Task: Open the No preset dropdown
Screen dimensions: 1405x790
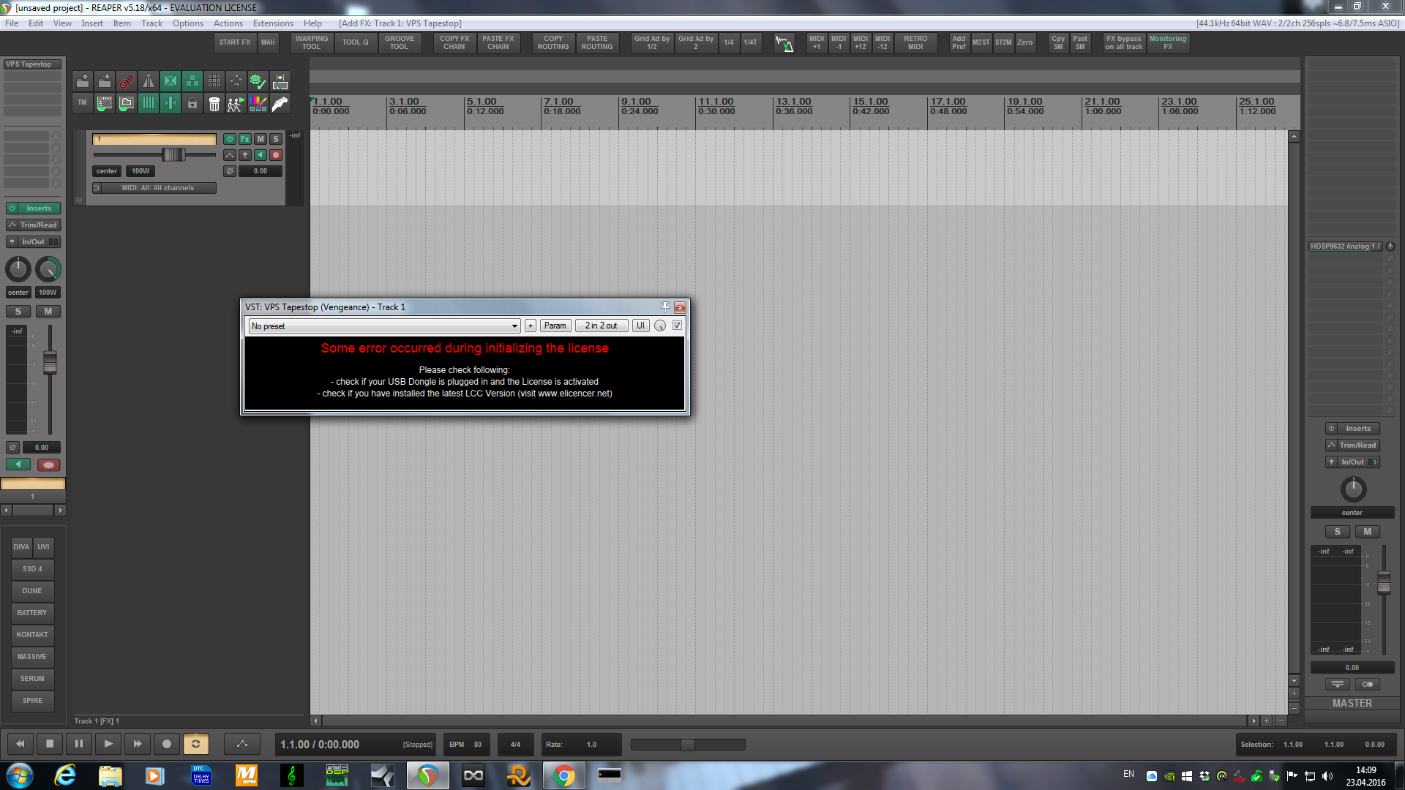Action: [x=383, y=326]
